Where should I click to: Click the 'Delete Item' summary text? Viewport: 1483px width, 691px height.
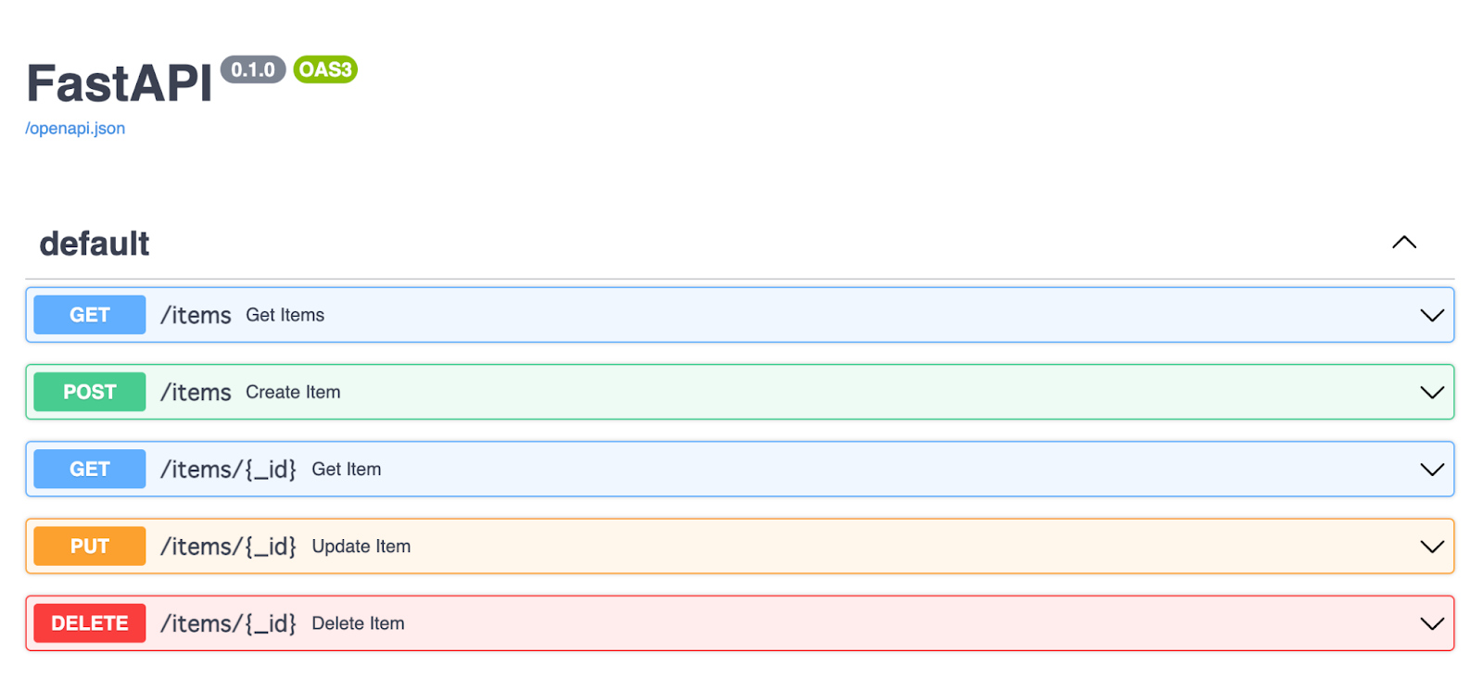point(358,623)
